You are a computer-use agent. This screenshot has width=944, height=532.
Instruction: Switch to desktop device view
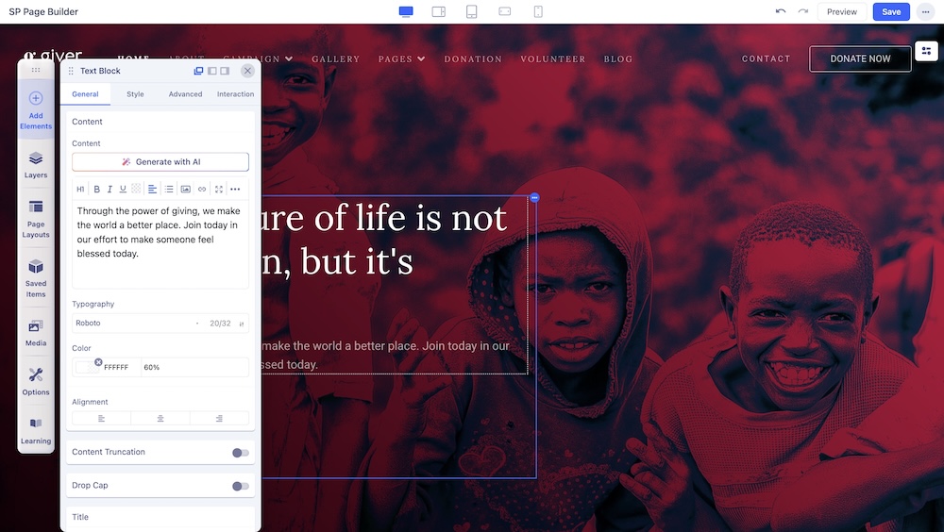[406, 11]
